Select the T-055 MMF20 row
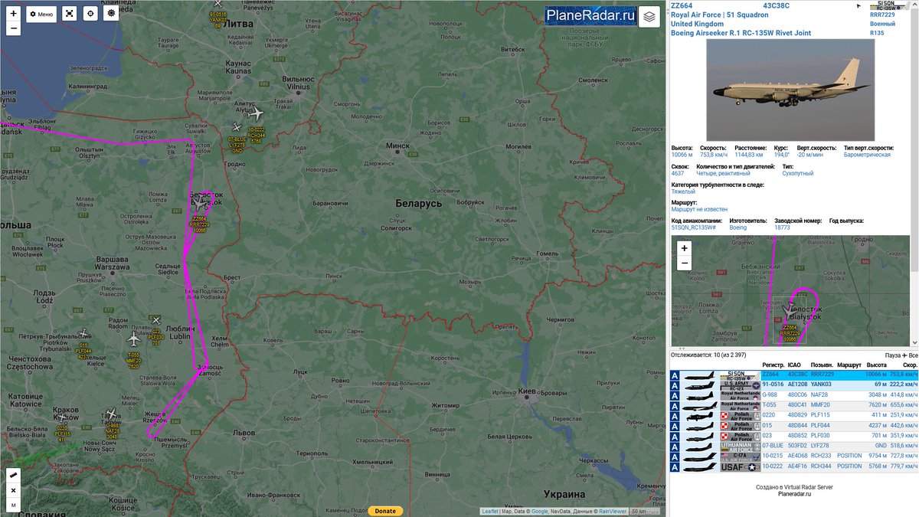 pos(794,404)
